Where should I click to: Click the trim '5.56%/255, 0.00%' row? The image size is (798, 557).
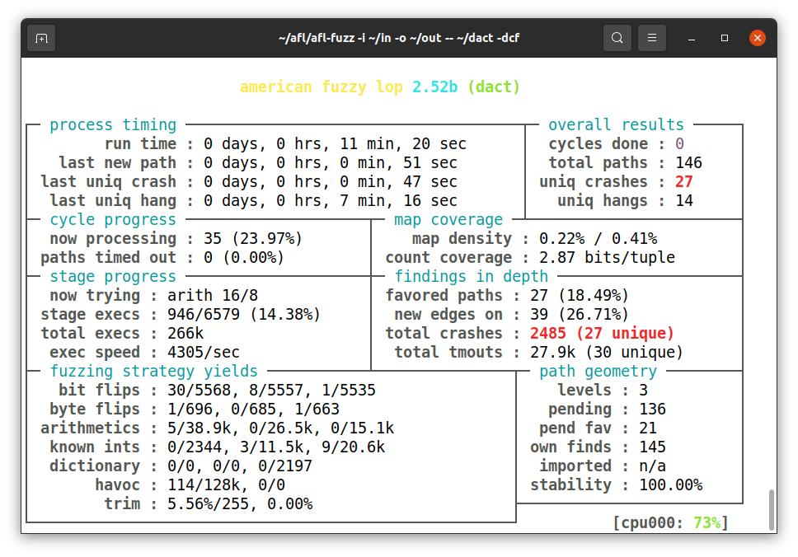[208, 503]
